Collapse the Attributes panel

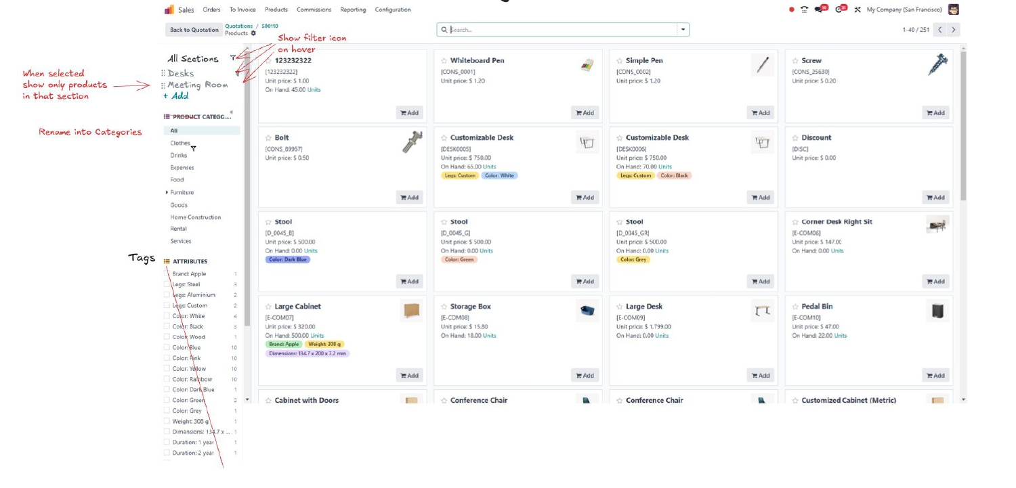click(167, 261)
